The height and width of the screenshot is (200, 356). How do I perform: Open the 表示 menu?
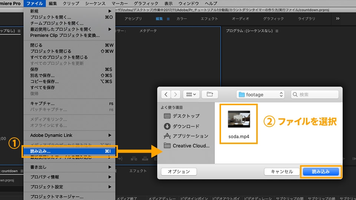point(168,3)
